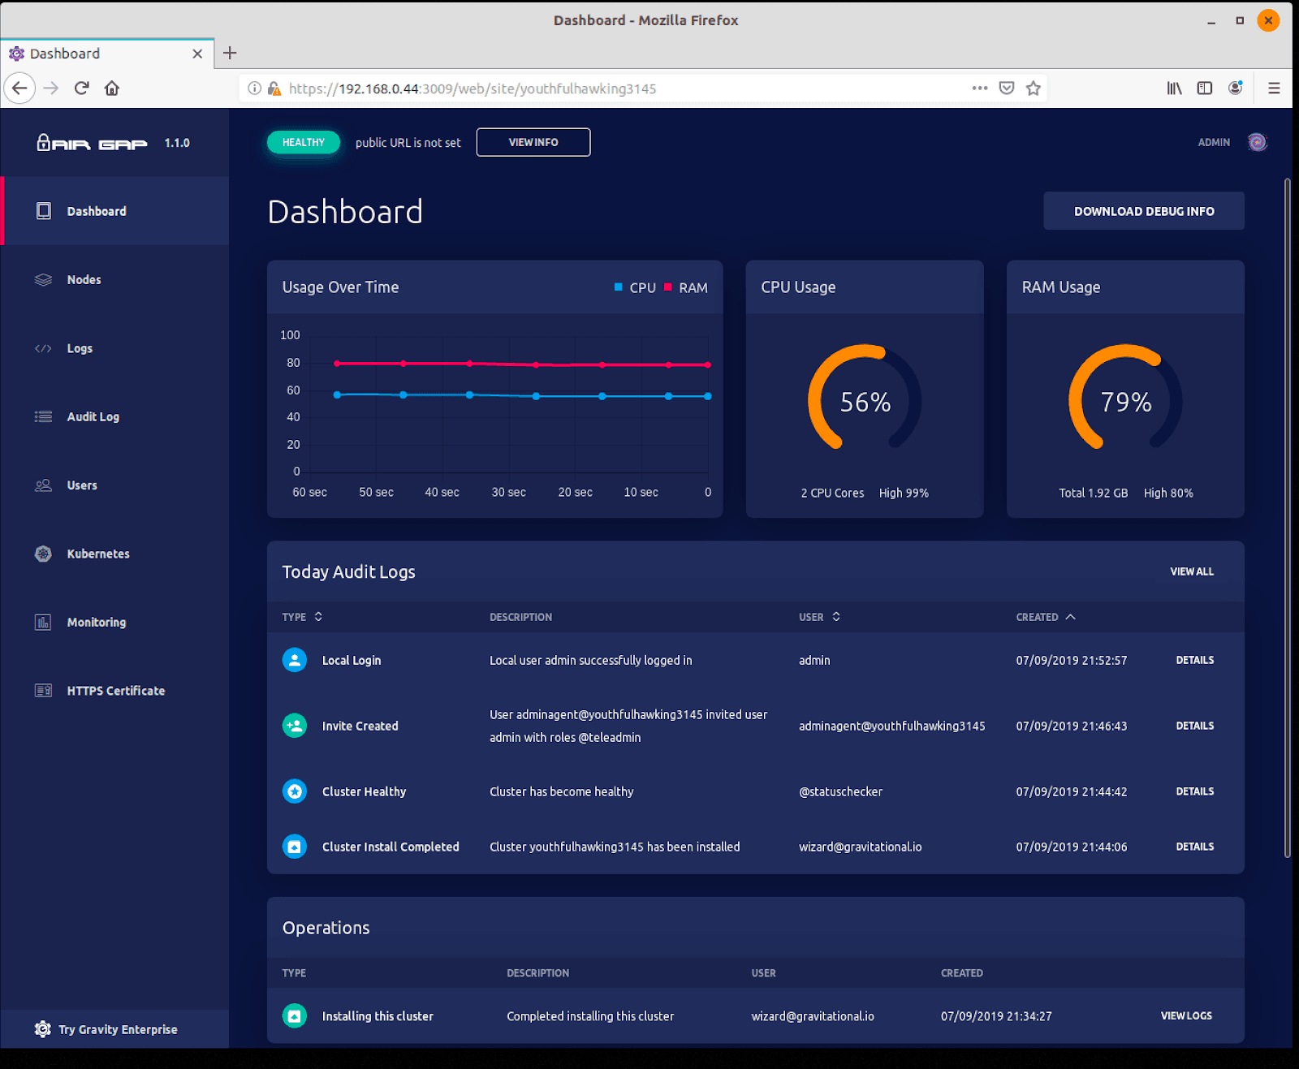Click the Invite Created event icon
This screenshot has width=1299, height=1069.
point(294,725)
